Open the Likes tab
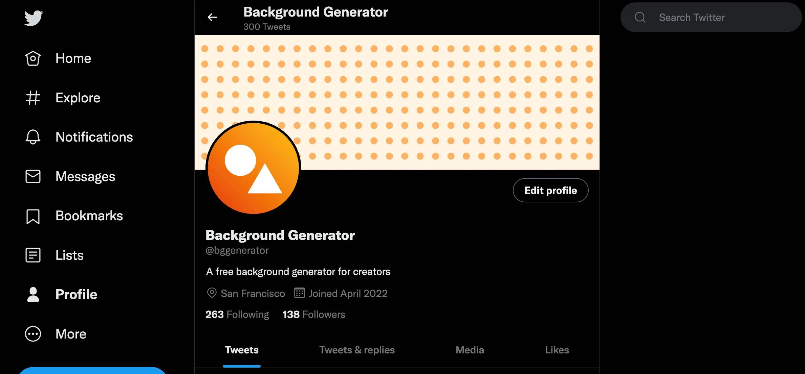 coord(557,350)
